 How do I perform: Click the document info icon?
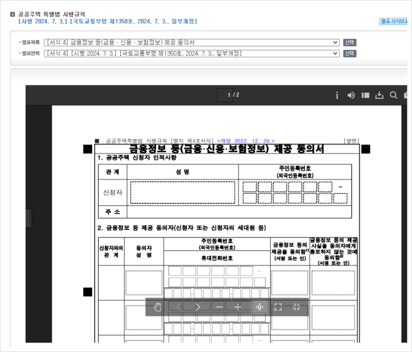[337, 95]
